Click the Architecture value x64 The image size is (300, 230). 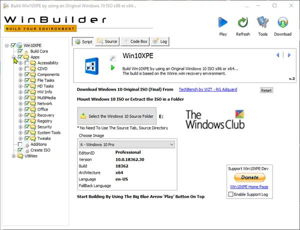[x=119, y=172]
